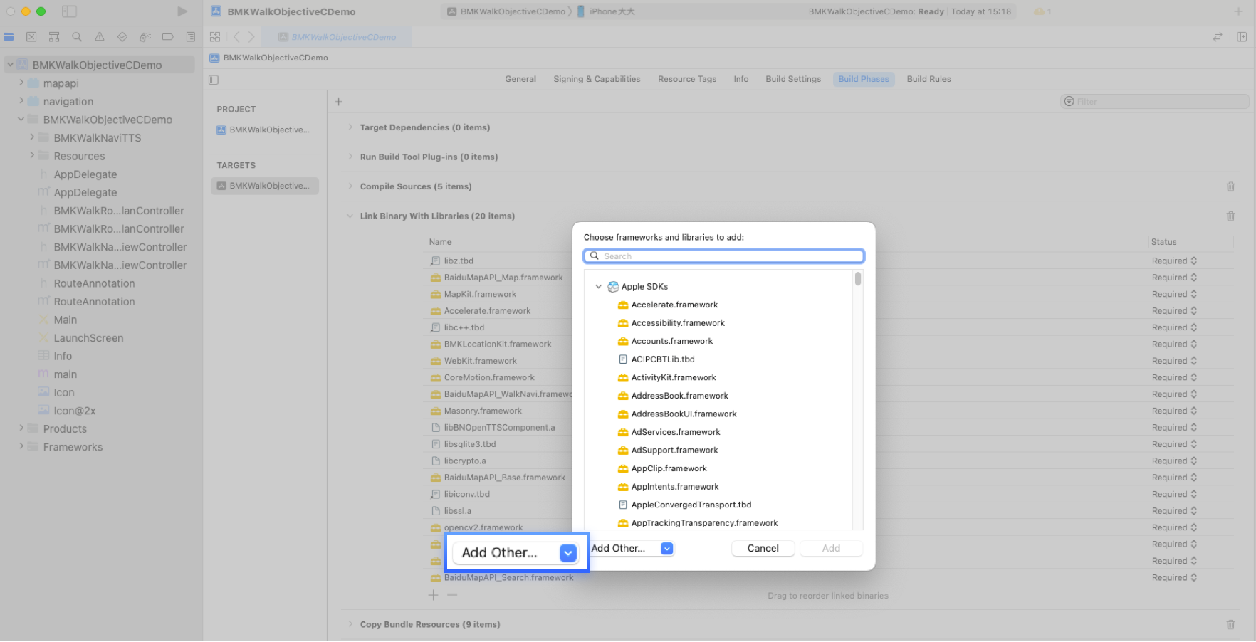This screenshot has width=1256, height=642.
Task: Toggle the navigator sidebar visibility
Action: pos(69,11)
